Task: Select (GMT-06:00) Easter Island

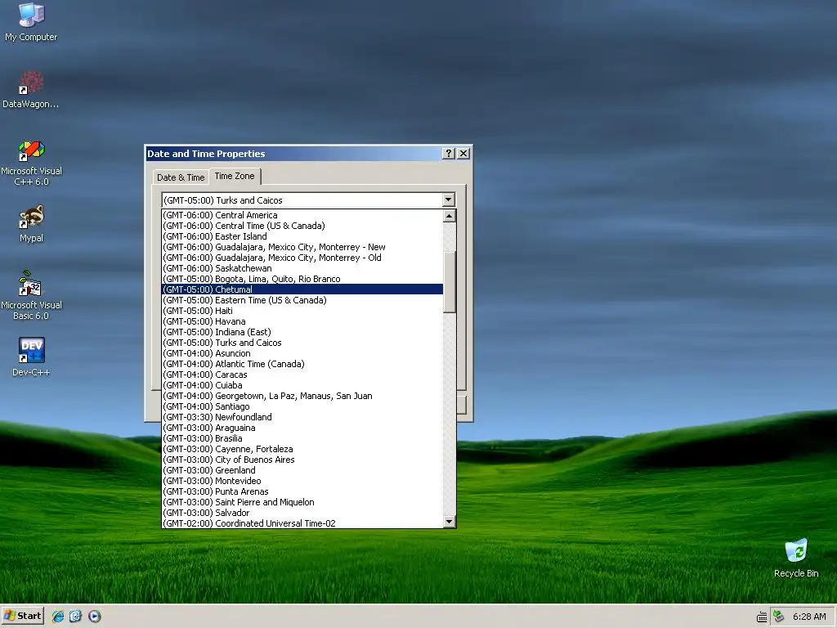Action: (302, 236)
